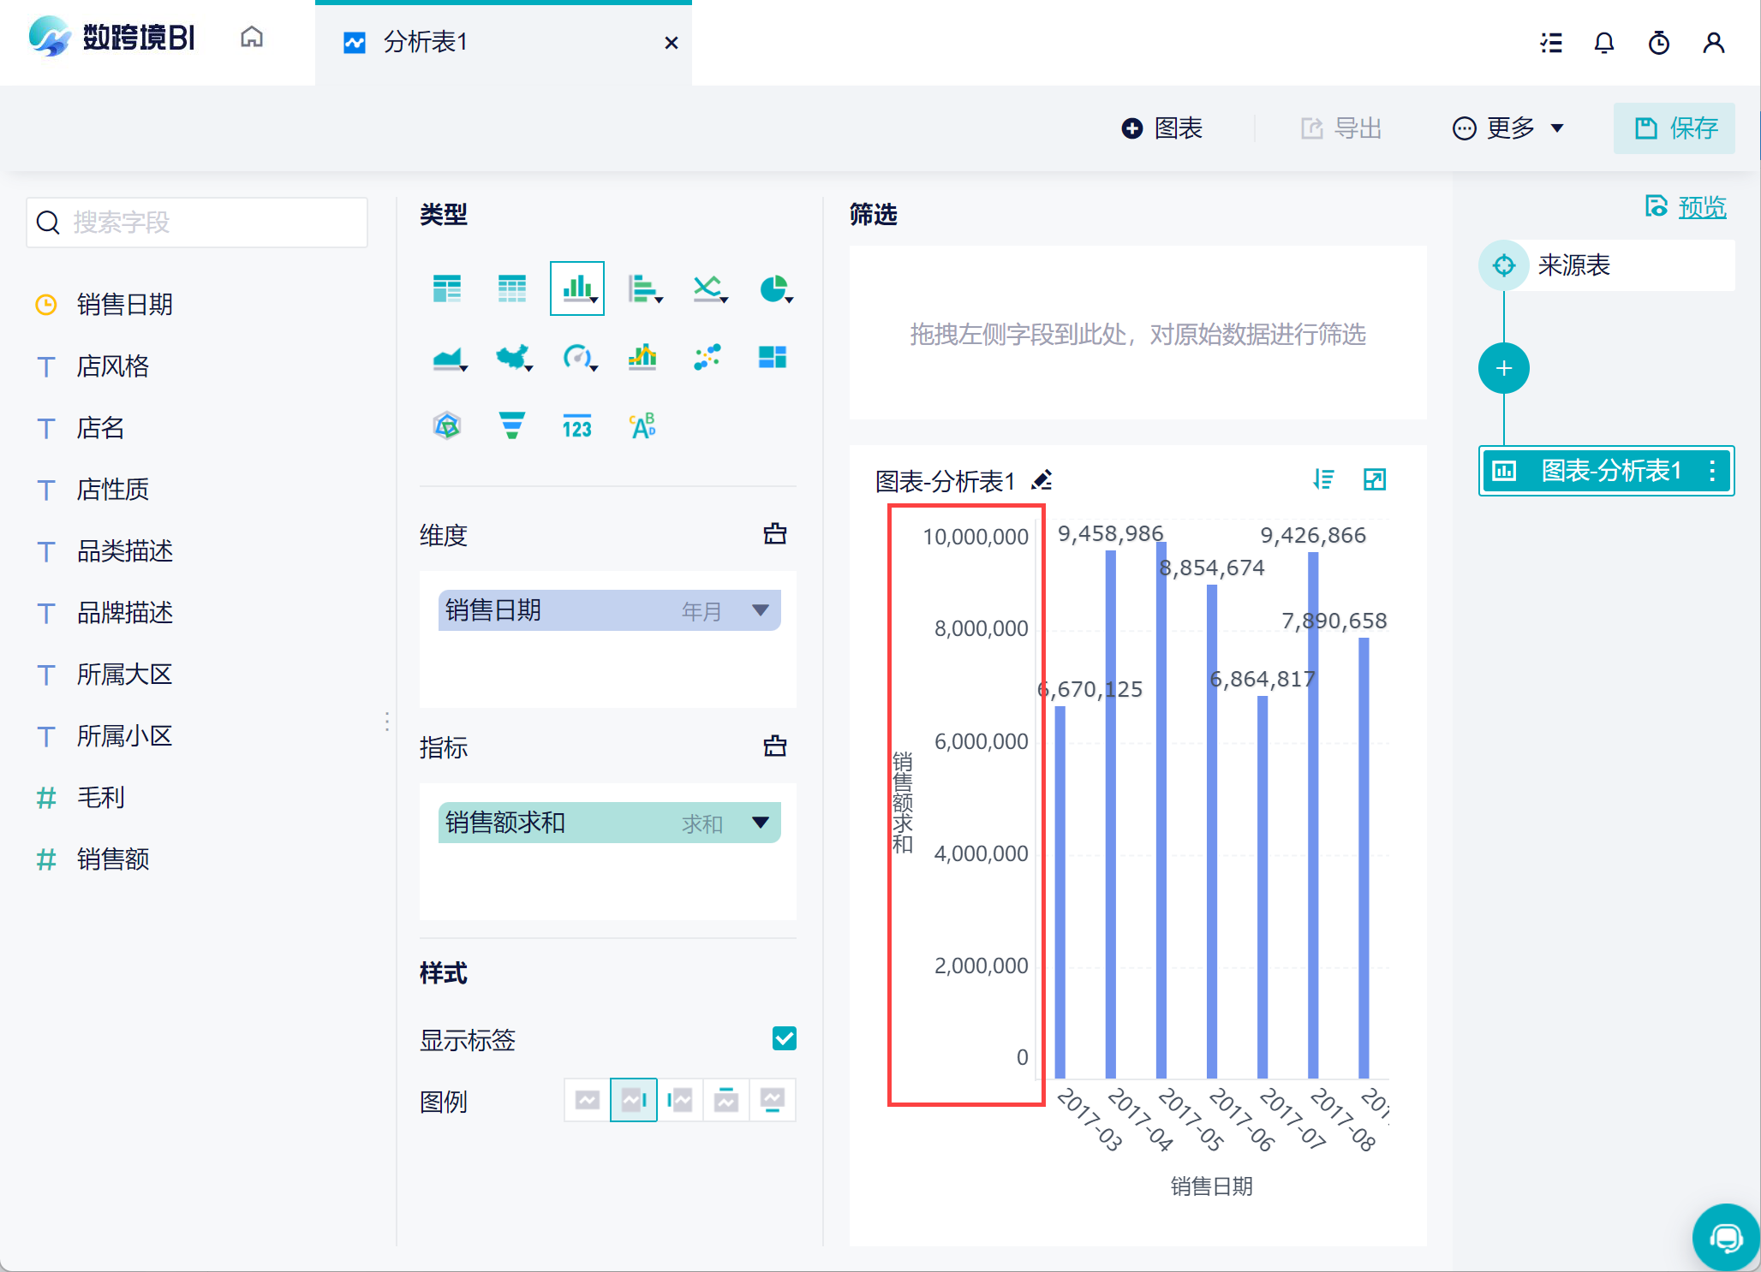Select the last legend position option
1761x1272 pixels.
(x=772, y=1100)
